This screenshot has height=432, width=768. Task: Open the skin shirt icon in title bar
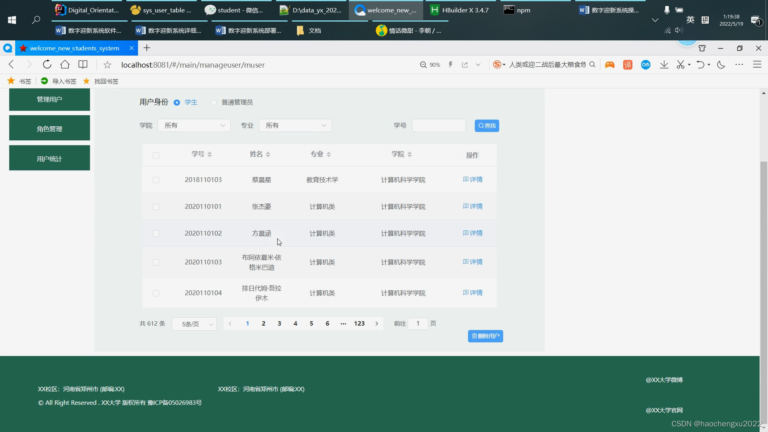click(x=702, y=48)
